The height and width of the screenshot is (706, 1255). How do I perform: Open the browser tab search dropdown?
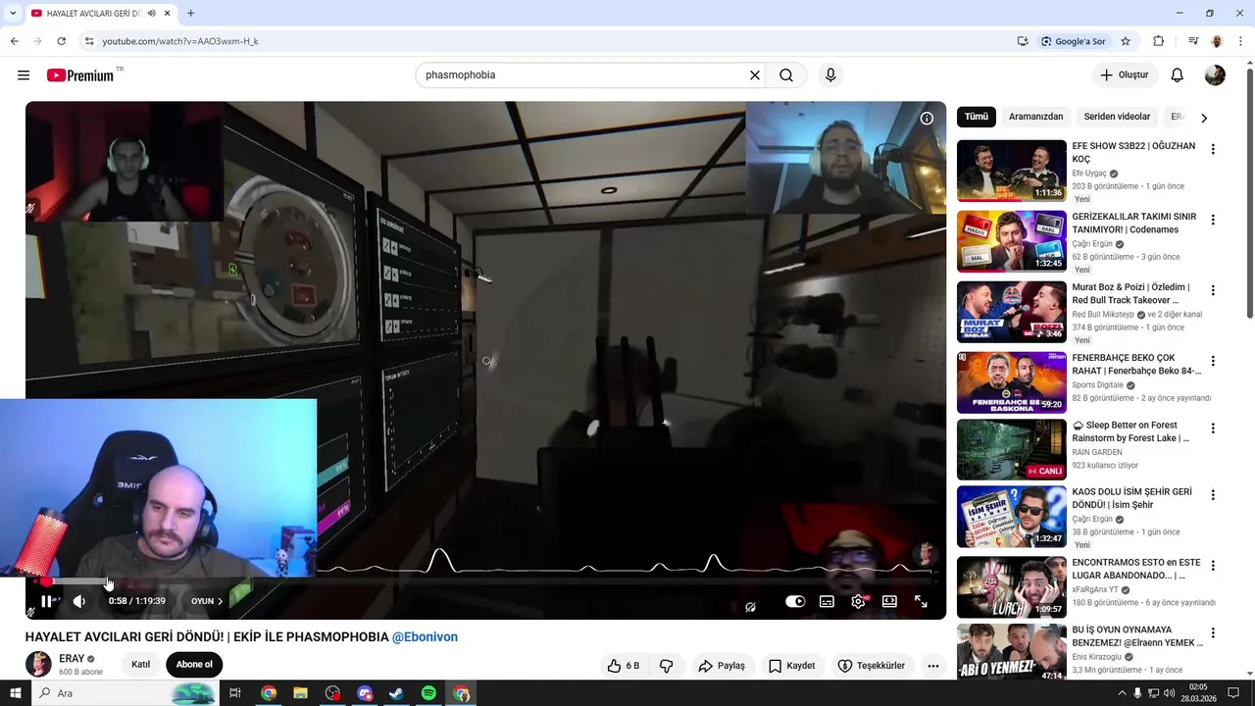tap(13, 14)
